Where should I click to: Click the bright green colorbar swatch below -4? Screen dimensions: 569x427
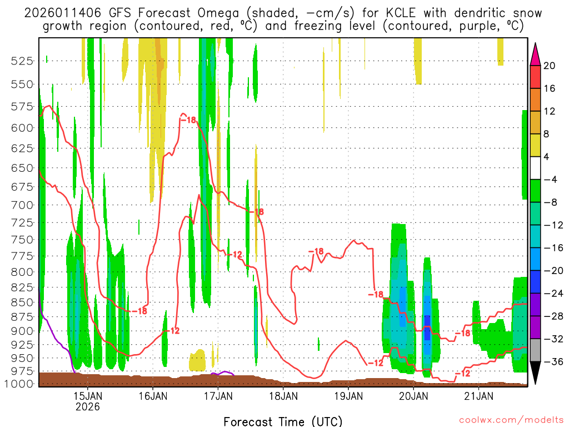pos(535,191)
